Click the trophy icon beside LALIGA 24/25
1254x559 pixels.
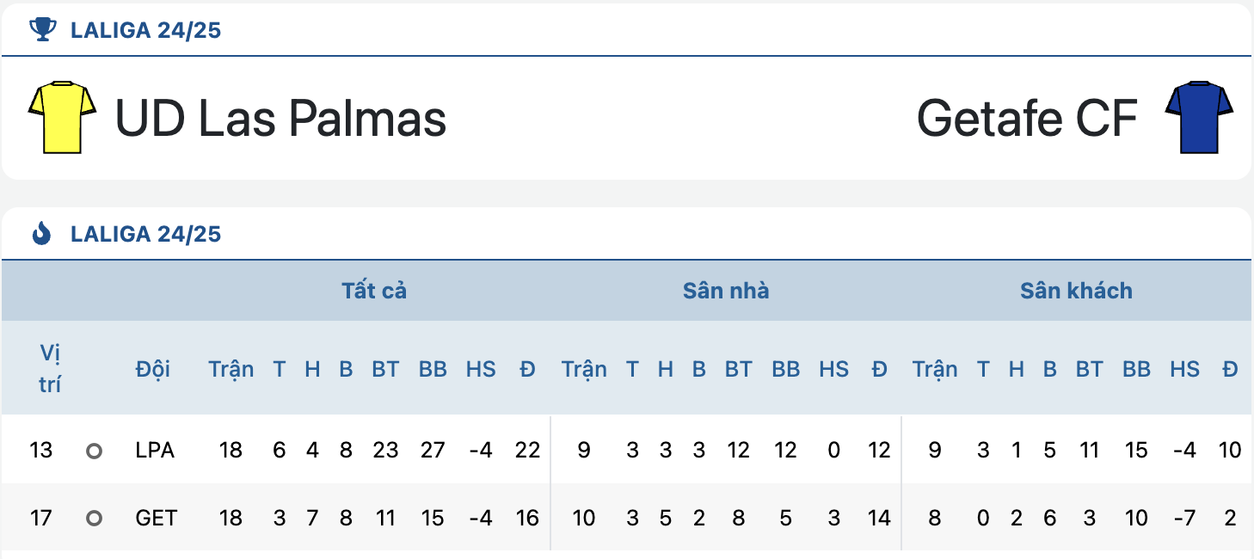[x=41, y=30]
